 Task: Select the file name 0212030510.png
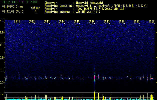[x=13, y=6]
